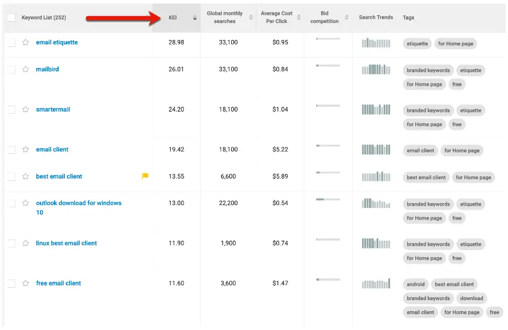Check the linux best email client checkbox

pos(11,244)
